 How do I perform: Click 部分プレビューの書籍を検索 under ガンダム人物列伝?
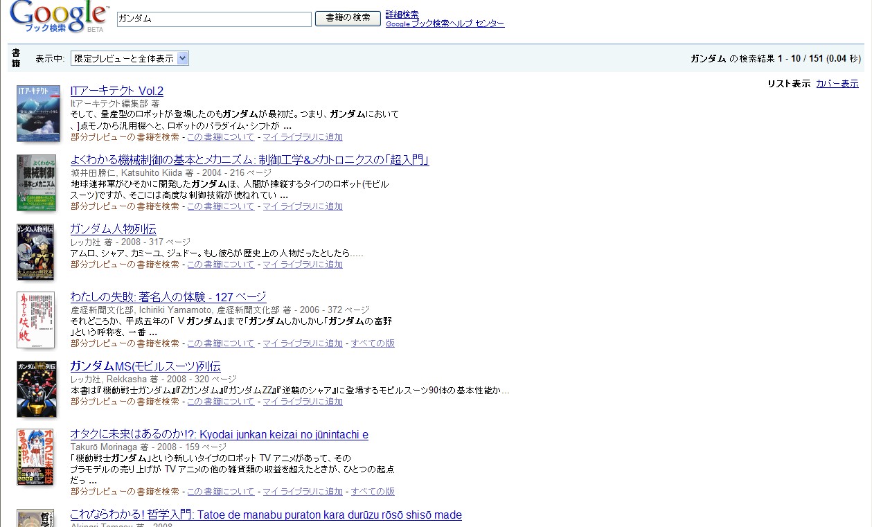[x=125, y=265]
